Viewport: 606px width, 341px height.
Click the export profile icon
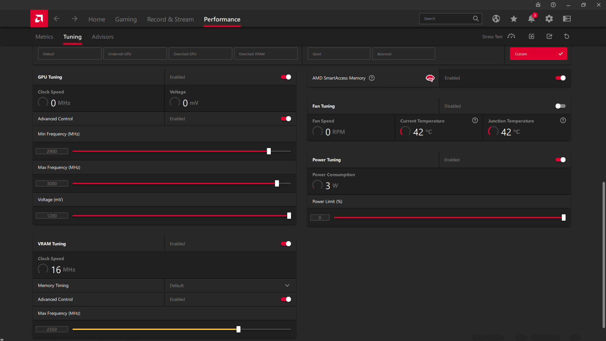[x=550, y=36]
